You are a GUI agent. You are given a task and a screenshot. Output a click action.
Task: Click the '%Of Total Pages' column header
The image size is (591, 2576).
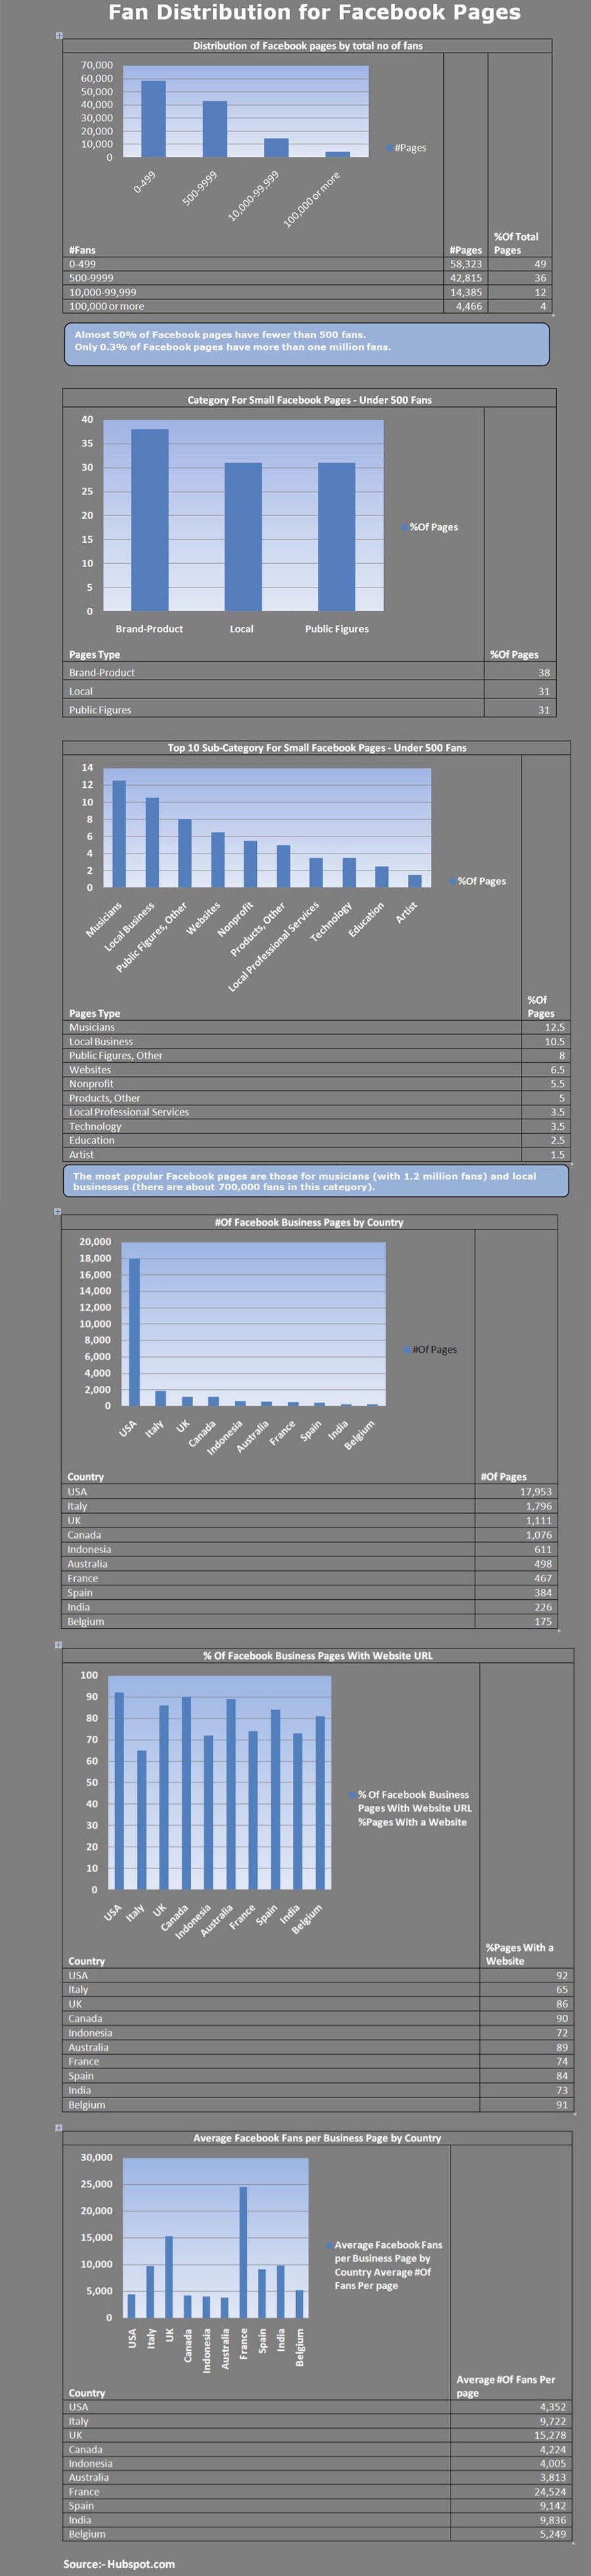[x=516, y=243]
